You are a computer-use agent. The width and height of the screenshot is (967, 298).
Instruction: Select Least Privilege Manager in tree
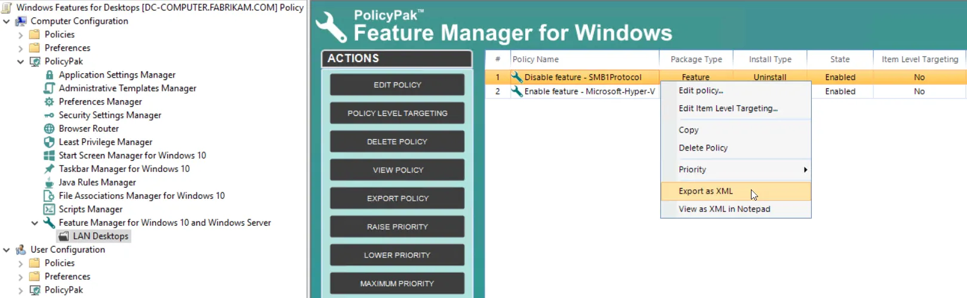pyautogui.click(x=106, y=142)
